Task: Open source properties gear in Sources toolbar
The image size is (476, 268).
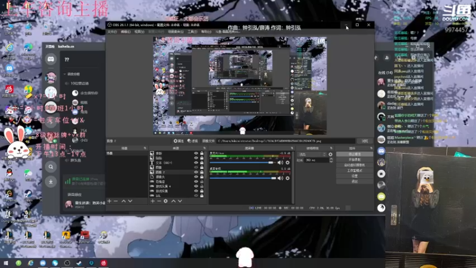Action: pos(165,201)
